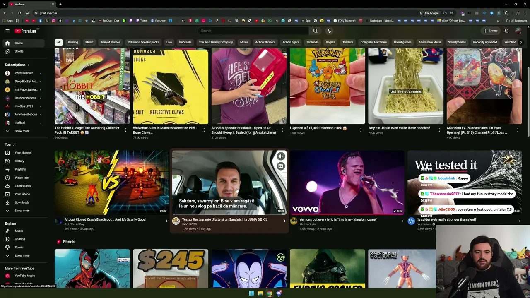Image resolution: width=530 pixels, height=298 pixels.
Task: Open the Veritasium channel link
Action: 425,224
